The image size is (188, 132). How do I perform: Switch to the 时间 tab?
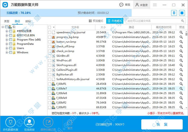point(28,21)
